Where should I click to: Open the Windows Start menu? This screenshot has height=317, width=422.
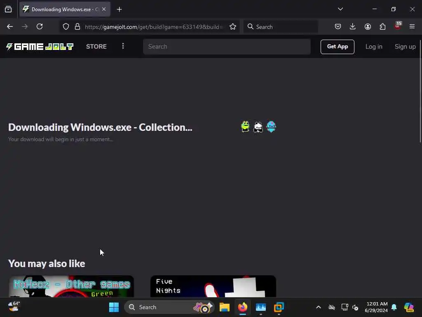(x=114, y=307)
